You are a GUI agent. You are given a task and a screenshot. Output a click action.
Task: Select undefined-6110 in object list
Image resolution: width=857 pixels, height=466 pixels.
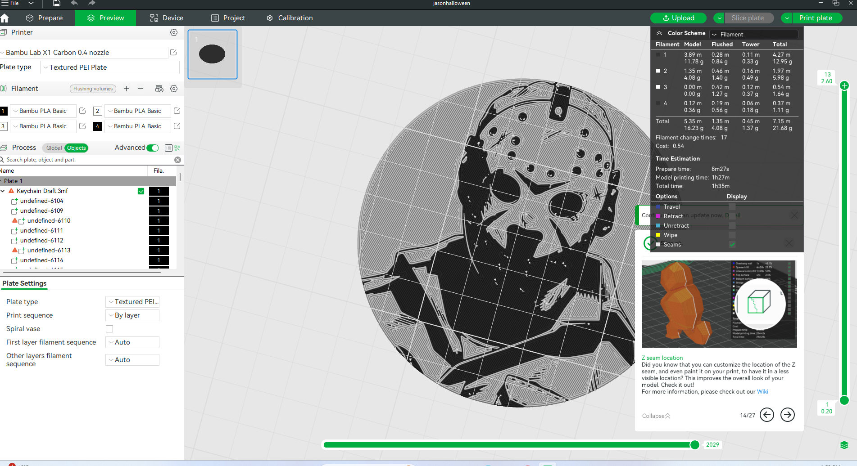click(49, 221)
